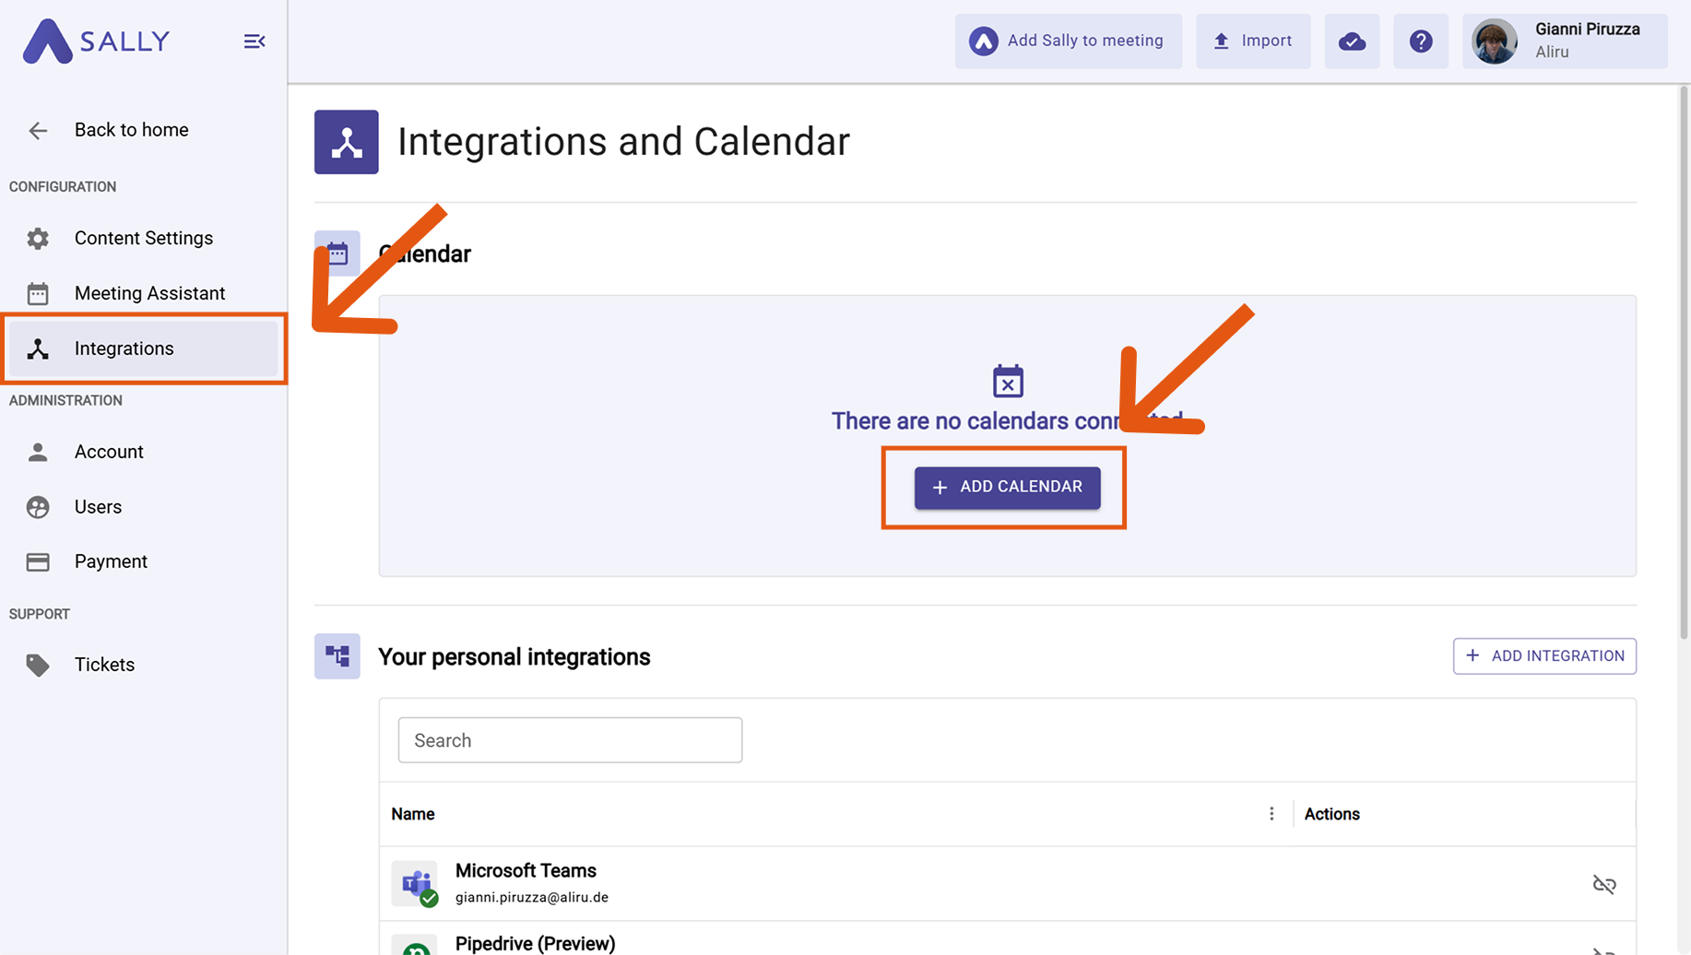This screenshot has height=955, width=1691.
Task: Collapse the sidebar menu icon
Action: coord(254,41)
